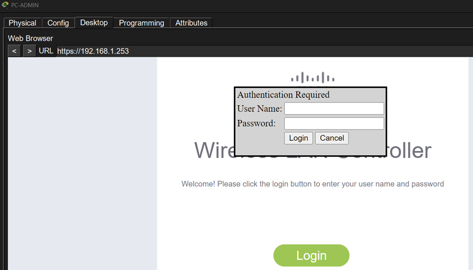The height and width of the screenshot is (270, 473).
Task: Click the "Authentication Required" dialog heading
Action: point(283,94)
